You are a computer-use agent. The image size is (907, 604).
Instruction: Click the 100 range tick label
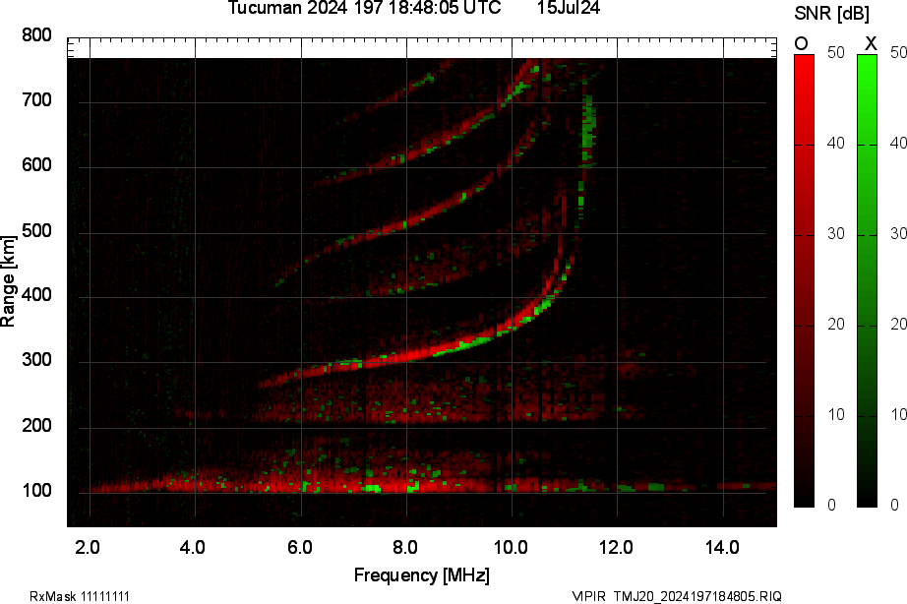[x=36, y=492]
